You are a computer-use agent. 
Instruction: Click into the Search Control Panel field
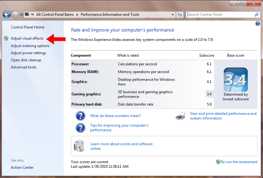click(220, 15)
